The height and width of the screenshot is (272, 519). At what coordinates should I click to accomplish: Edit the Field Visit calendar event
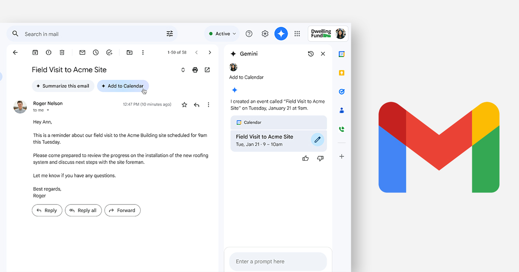[x=317, y=139]
